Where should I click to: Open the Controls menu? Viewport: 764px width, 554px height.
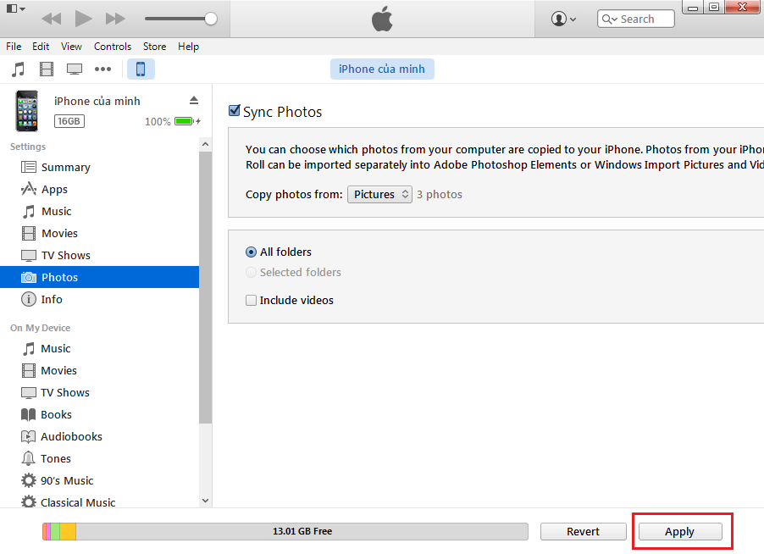click(113, 47)
